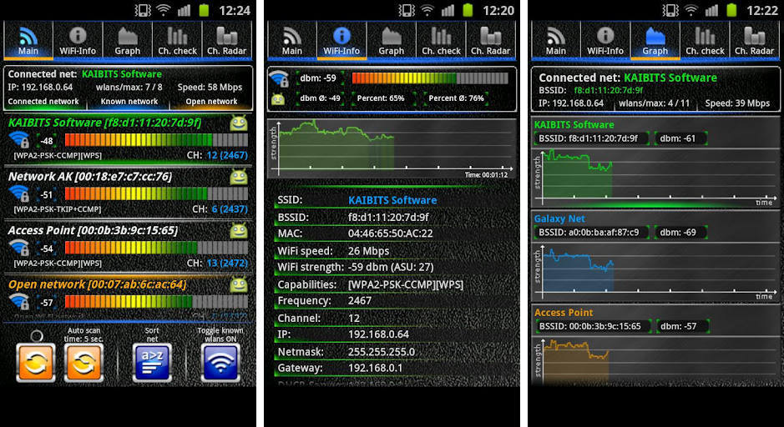Switch to Main tab in right phone screen
Image resolution: width=784 pixels, height=427 pixels.
click(556, 41)
